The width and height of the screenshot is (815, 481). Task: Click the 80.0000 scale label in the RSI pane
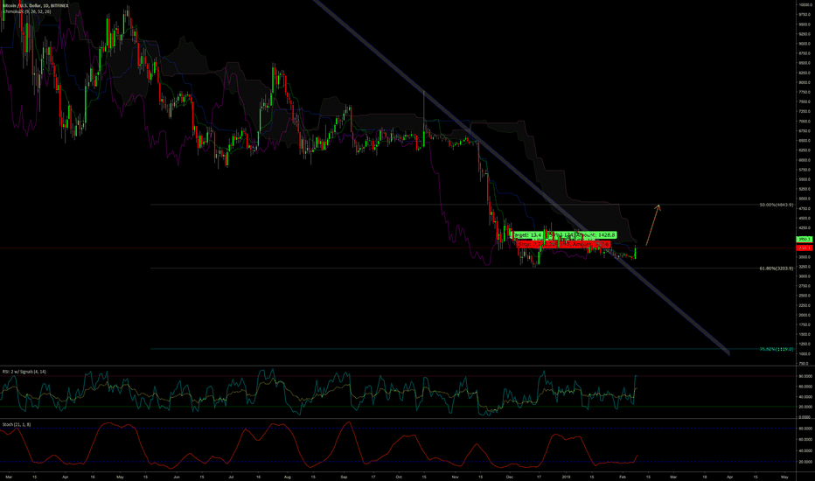[805, 376]
